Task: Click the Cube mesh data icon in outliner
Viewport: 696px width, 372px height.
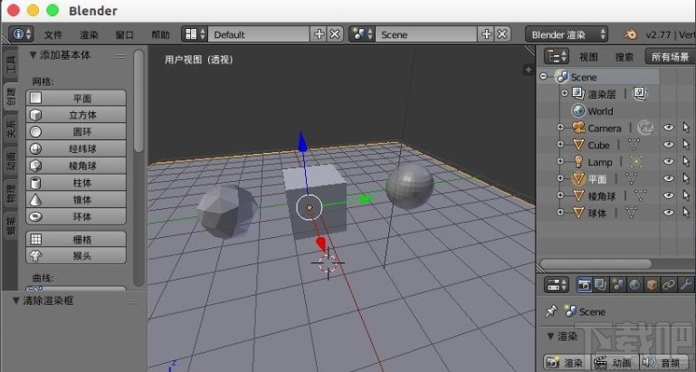Action: (x=634, y=145)
